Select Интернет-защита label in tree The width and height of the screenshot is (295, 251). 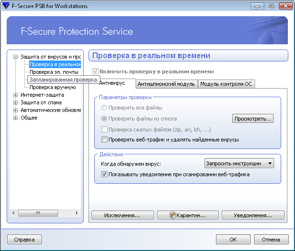click(42, 95)
